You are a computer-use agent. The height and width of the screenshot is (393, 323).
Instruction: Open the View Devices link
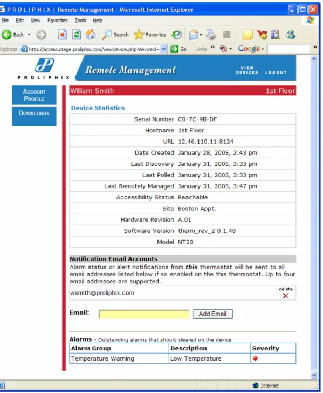[x=247, y=70]
